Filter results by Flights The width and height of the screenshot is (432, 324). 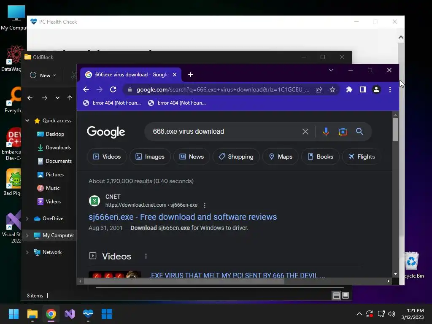(x=362, y=157)
